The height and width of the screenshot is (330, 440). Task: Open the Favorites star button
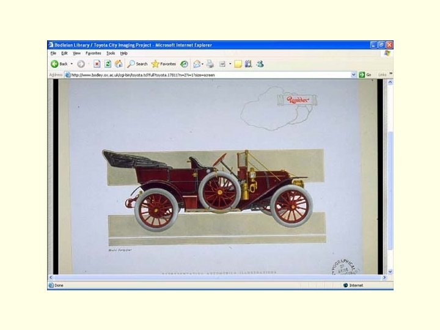[164, 64]
